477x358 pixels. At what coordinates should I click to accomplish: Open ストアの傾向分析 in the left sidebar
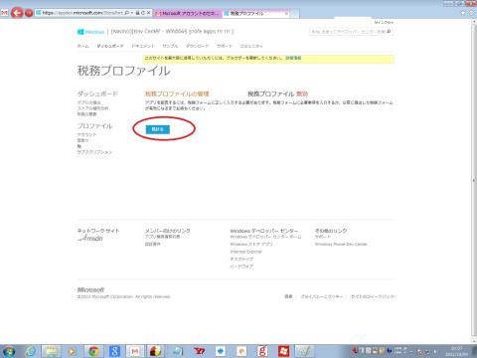point(92,108)
